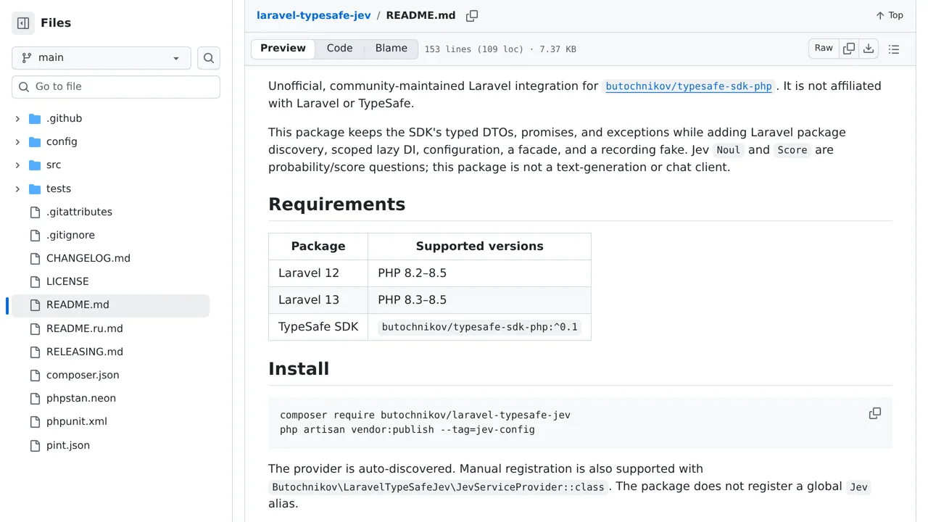
Task: Open the Raw file view
Action: 824,49
